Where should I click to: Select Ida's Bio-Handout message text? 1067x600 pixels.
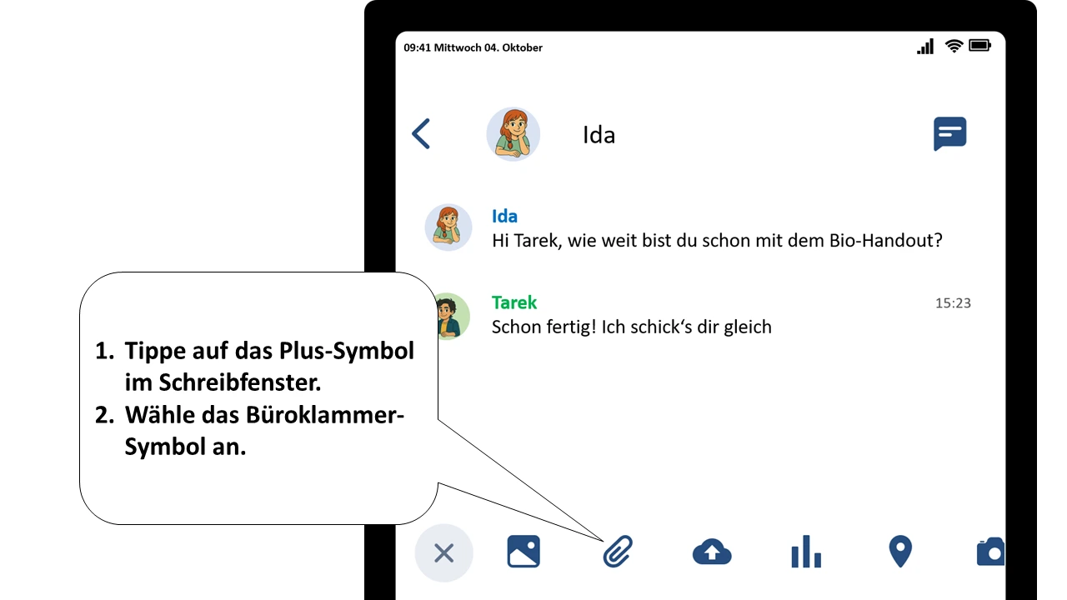[717, 241]
